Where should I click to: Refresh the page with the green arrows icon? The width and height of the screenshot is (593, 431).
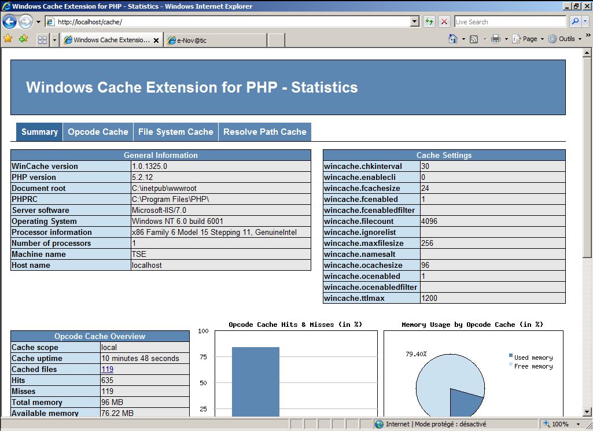[x=429, y=21]
